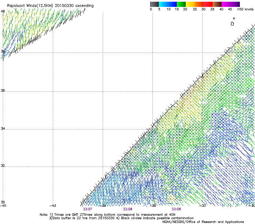Click the note line '3)Data buffer is 22 hrs'
255x224 pixels.
121,218
